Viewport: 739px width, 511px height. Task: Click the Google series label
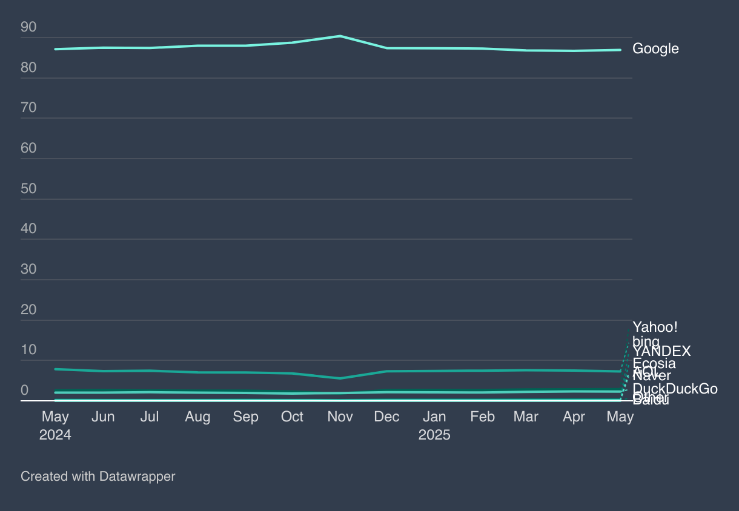[655, 49]
